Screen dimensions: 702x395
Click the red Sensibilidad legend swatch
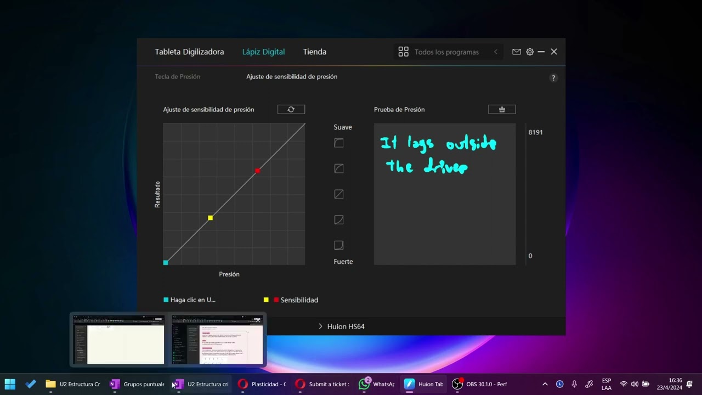pyautogui.click(x=276, y=300)
